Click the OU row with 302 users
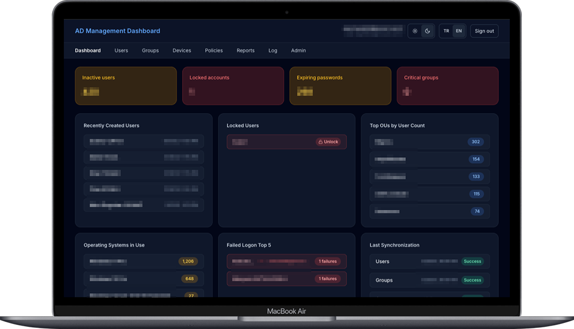Image resolution: width=574 pixels, height=329 pixels. [x=429, y=142]
